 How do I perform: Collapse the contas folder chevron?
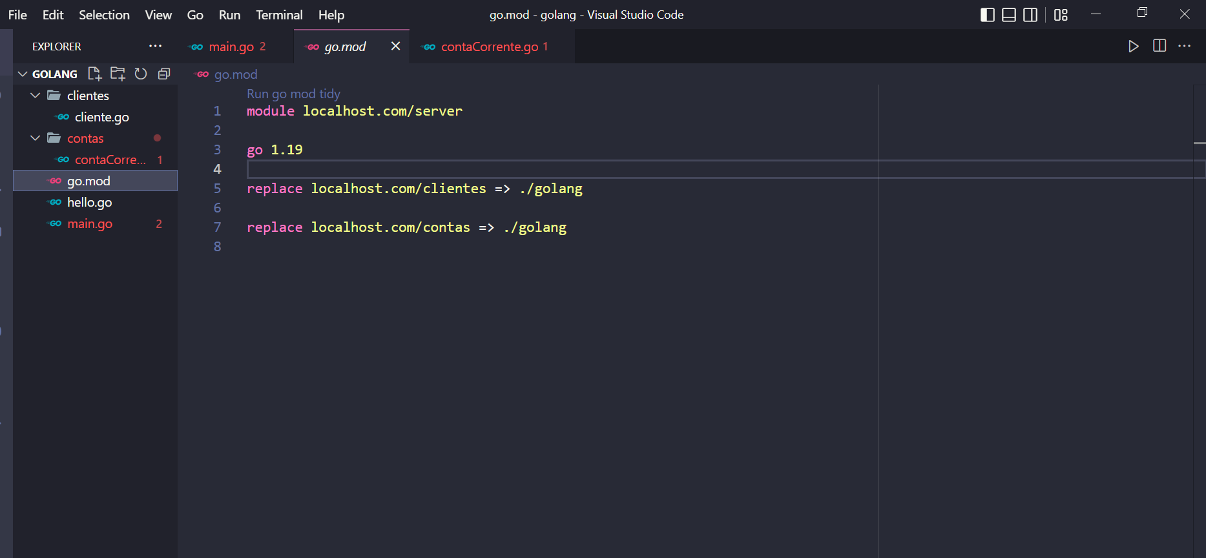[x=36, y=138]
